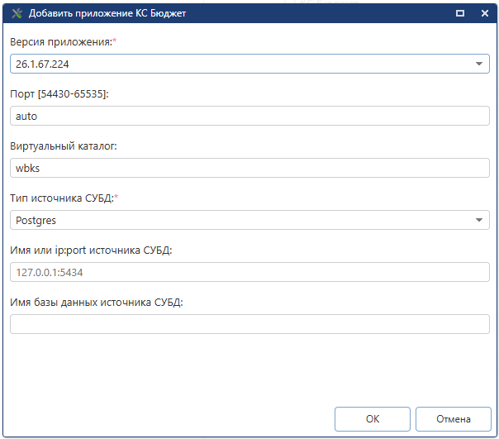Image resolution: width=499 pixels, height=439 pixels.
Task: Click the Порт [54430-65535] label
Action: pos(59,94)
